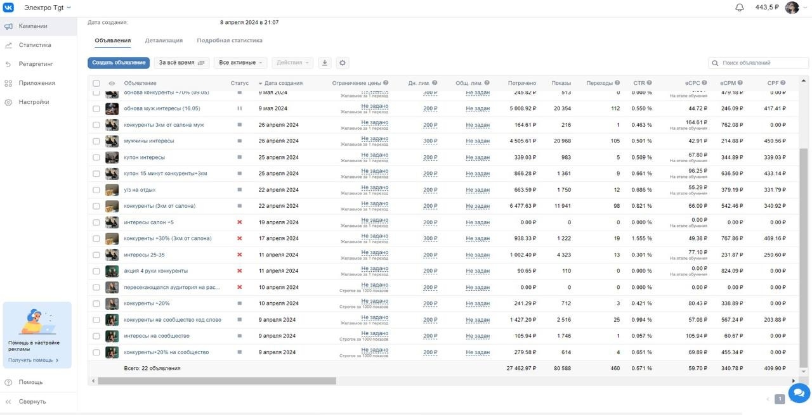Click the VK logo icon
The height and width of the screenshot is (415, 812).
pos(9,8)
